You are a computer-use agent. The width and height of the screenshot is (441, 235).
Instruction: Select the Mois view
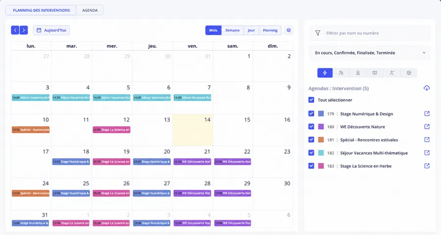tap(213, 30)
